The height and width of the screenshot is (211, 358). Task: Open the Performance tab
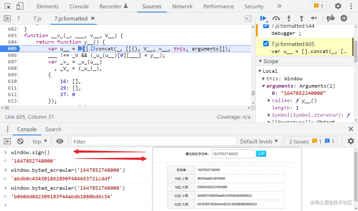point(218,6)
